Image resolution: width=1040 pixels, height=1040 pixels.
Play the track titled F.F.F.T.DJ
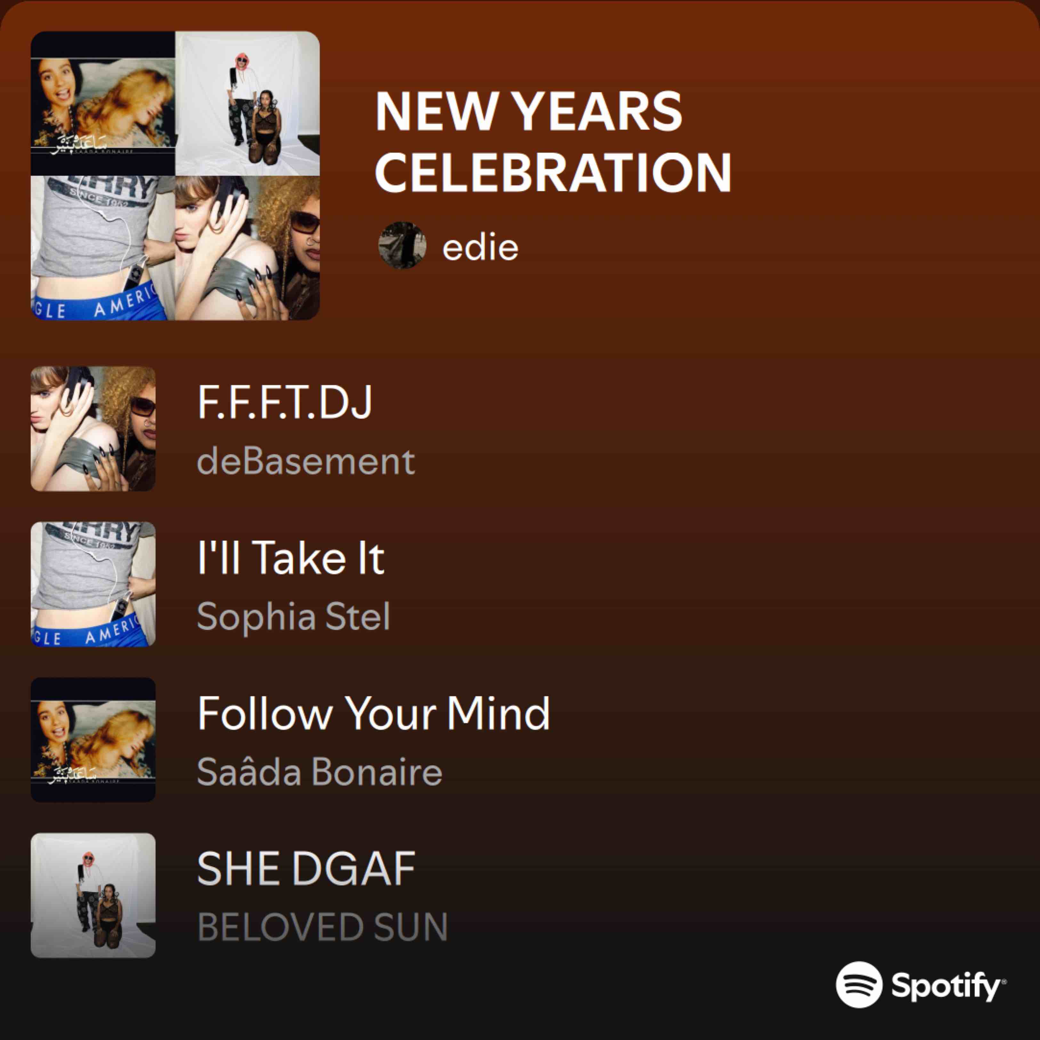pos(285,402)
